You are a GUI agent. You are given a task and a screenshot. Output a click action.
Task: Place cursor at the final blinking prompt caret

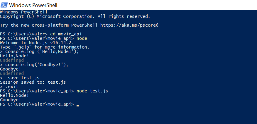pyautogui.click(x=78, y=106)
